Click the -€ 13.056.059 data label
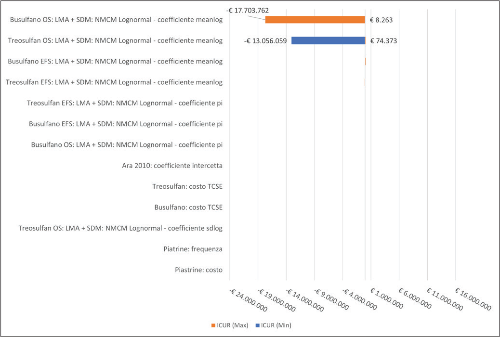 click(x=265, y=41)
